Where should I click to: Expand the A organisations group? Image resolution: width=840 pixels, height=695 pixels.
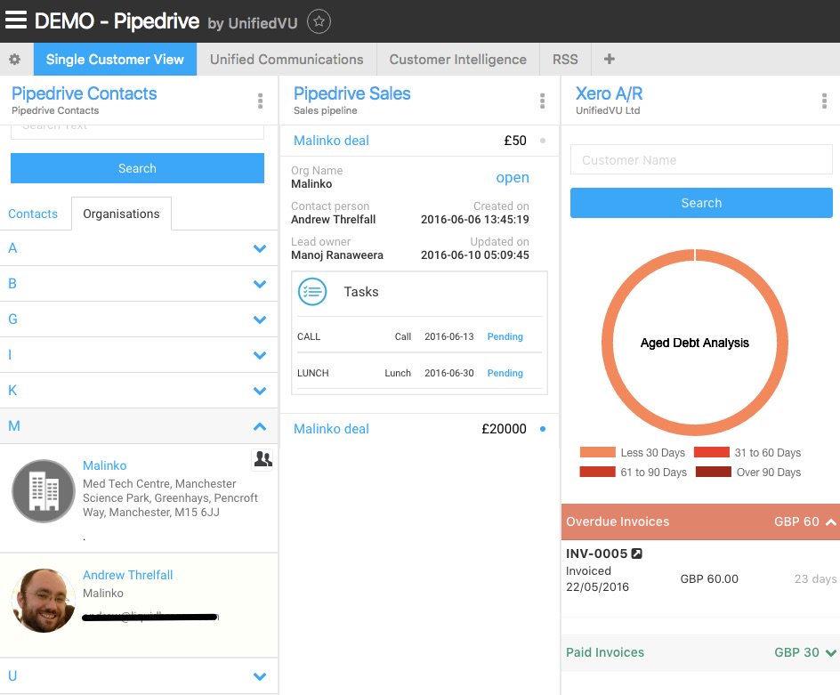(139, 248)
